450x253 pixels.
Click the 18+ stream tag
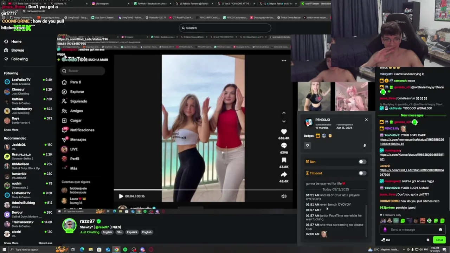119,232
